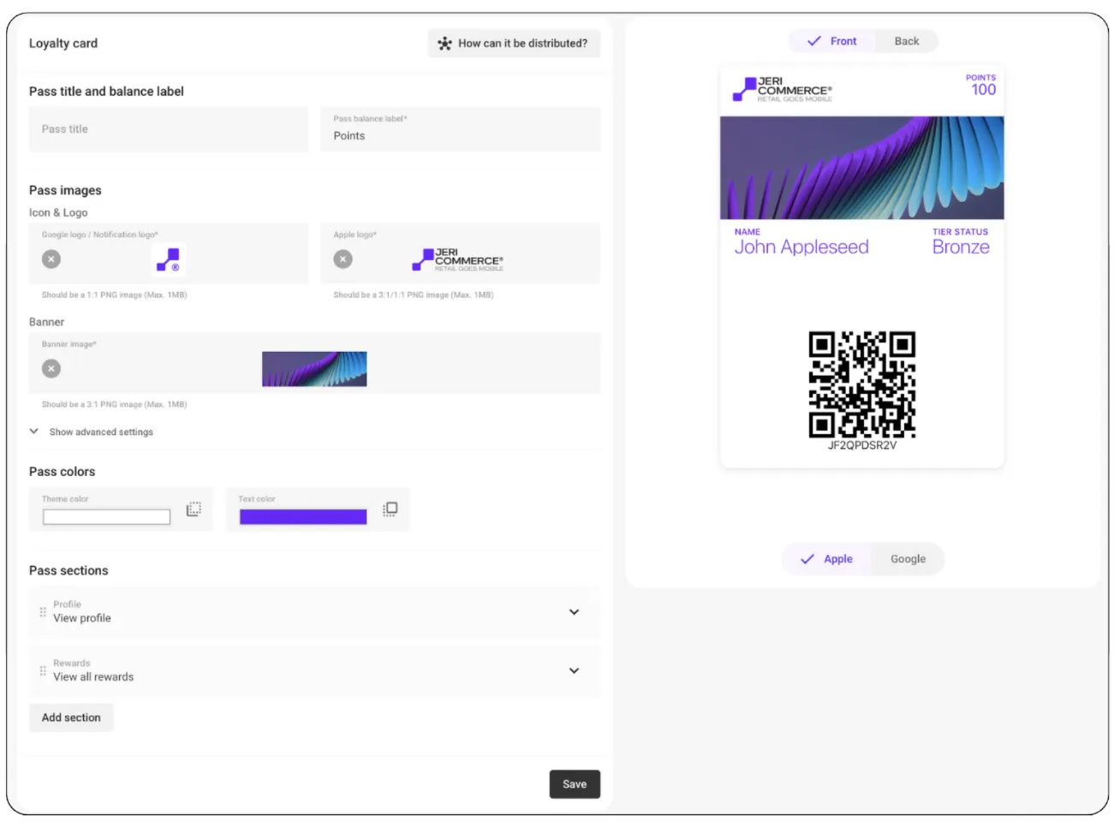Remove the Google logo image
The image size is (1120, 834).
(x=51, y=259)
